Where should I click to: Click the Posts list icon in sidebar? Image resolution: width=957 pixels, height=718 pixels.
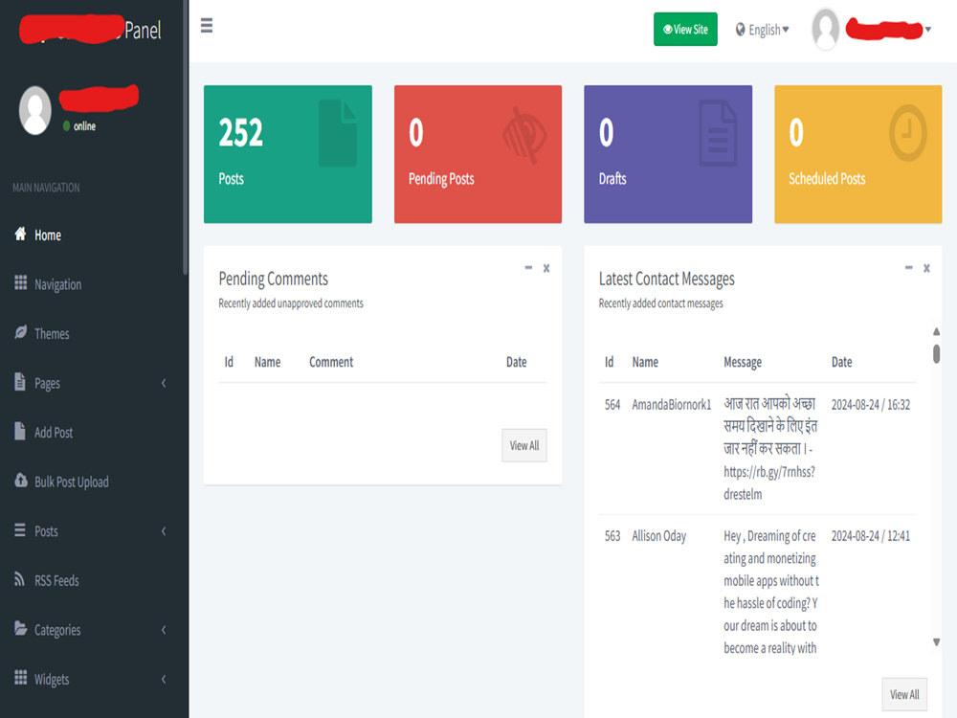[x=20, y=530]
